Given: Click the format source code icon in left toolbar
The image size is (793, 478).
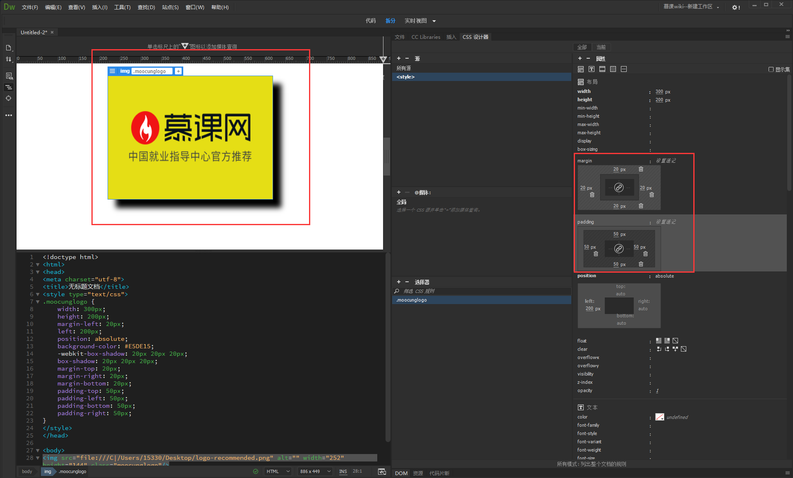Looking at the screenshot, I should click(x=8, y=87).
